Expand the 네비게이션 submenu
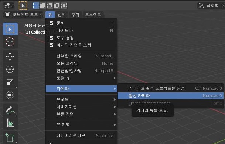The width and height of the screenshot is (225, 144). [x=82, y=107]
